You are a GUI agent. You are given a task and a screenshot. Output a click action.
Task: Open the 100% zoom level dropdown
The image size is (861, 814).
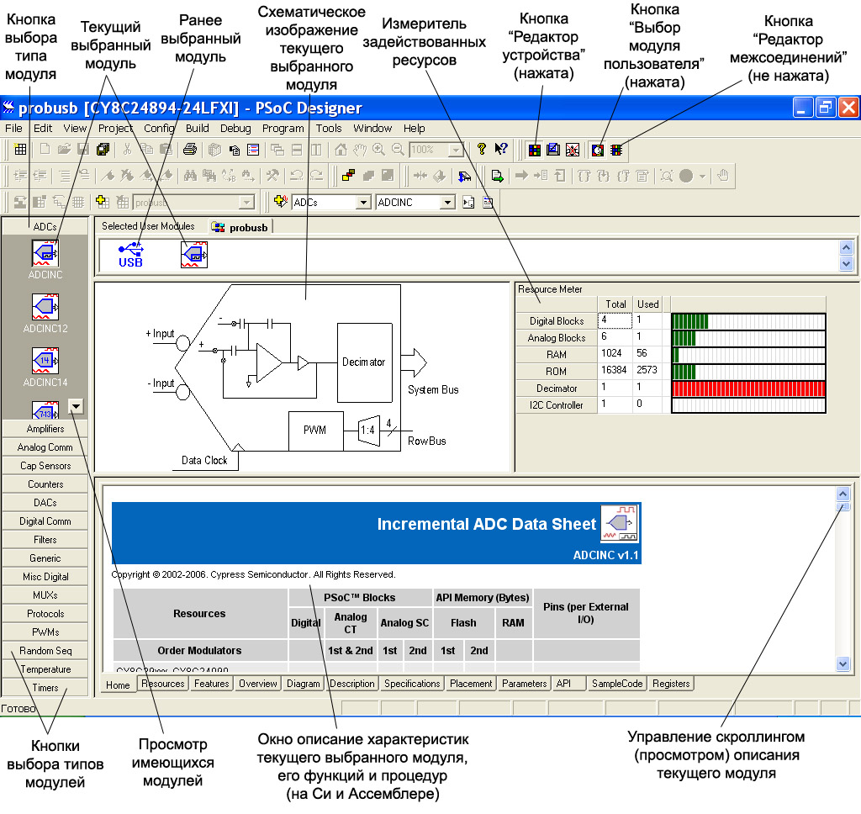455,150
